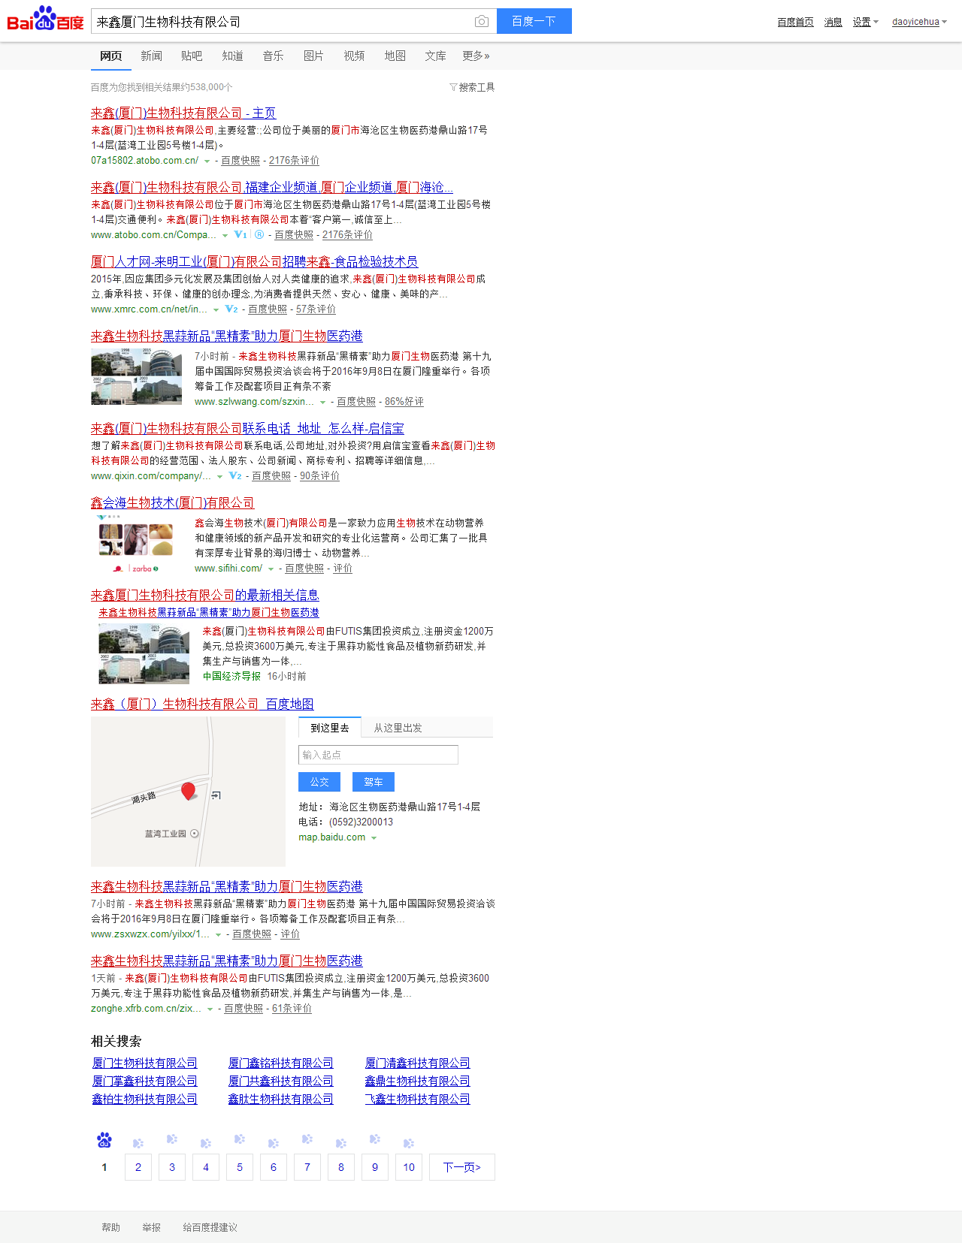Open the daoyicehua account dropdown

[x=919, y=23]
